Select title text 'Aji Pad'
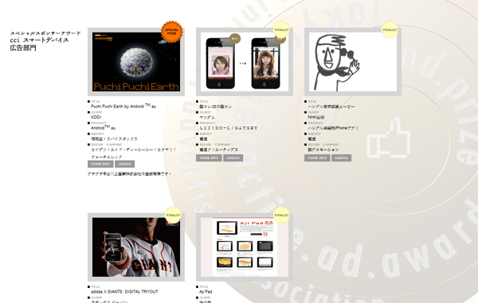Screen dimensions: 478x303 (206, 291)
